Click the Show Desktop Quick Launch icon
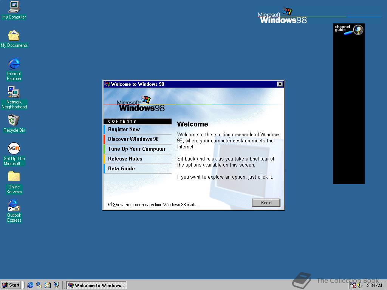387x290 pixels. tap(48, 285)
